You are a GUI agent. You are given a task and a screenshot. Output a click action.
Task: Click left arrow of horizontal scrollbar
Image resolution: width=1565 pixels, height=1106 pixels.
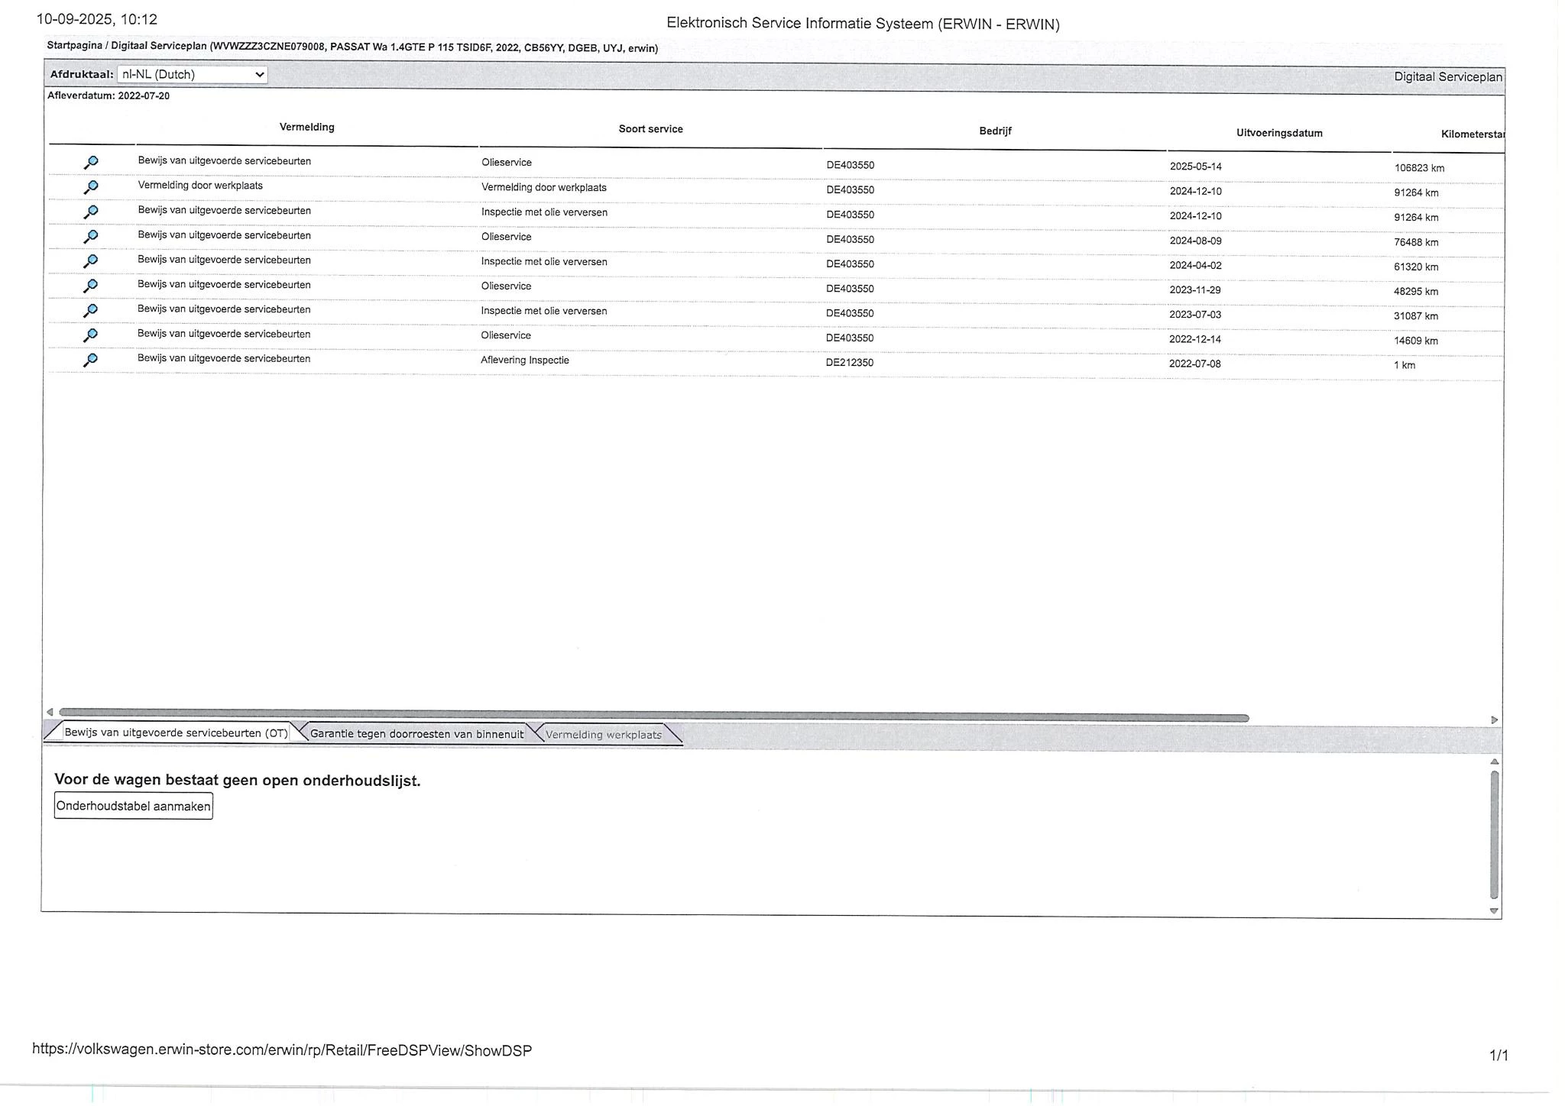point(50,712)
